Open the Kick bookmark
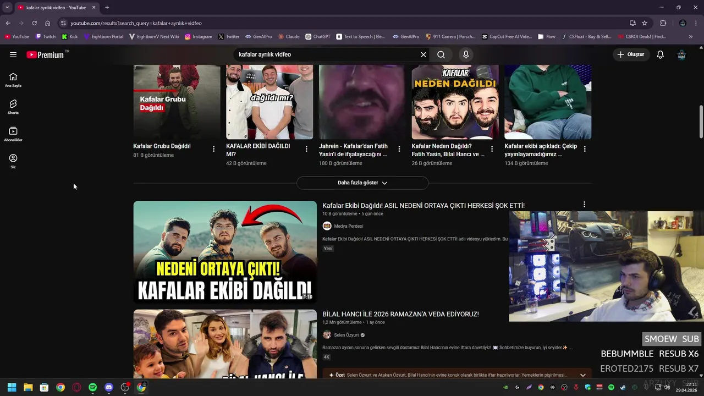 click(70, 37)
